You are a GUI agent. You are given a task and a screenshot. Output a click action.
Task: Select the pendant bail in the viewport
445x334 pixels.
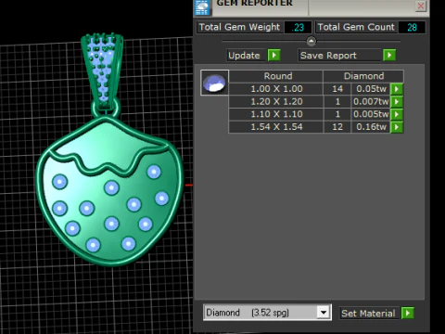102,71
